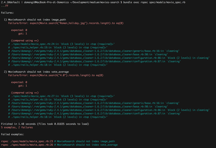
Task: Click the first 'got: 1' line
Action: (23, 34)
